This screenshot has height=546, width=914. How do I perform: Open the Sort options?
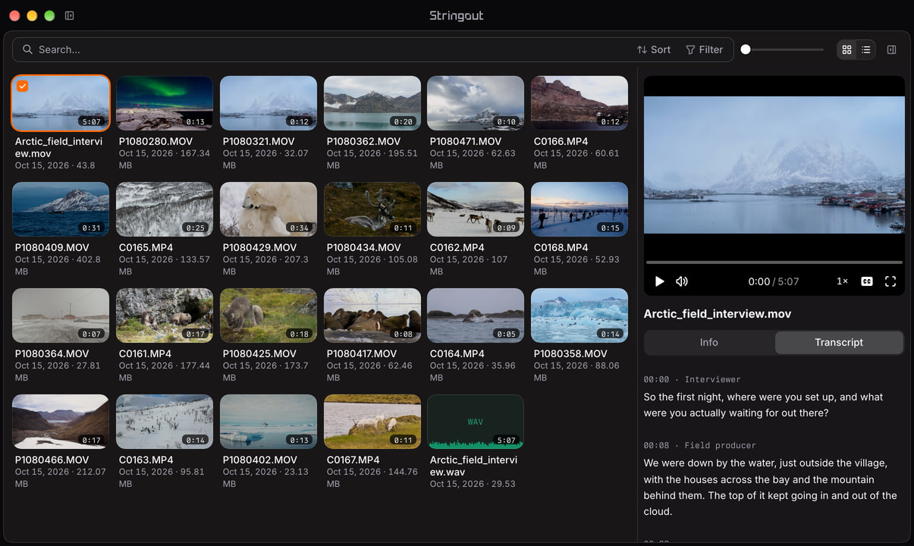654,49
